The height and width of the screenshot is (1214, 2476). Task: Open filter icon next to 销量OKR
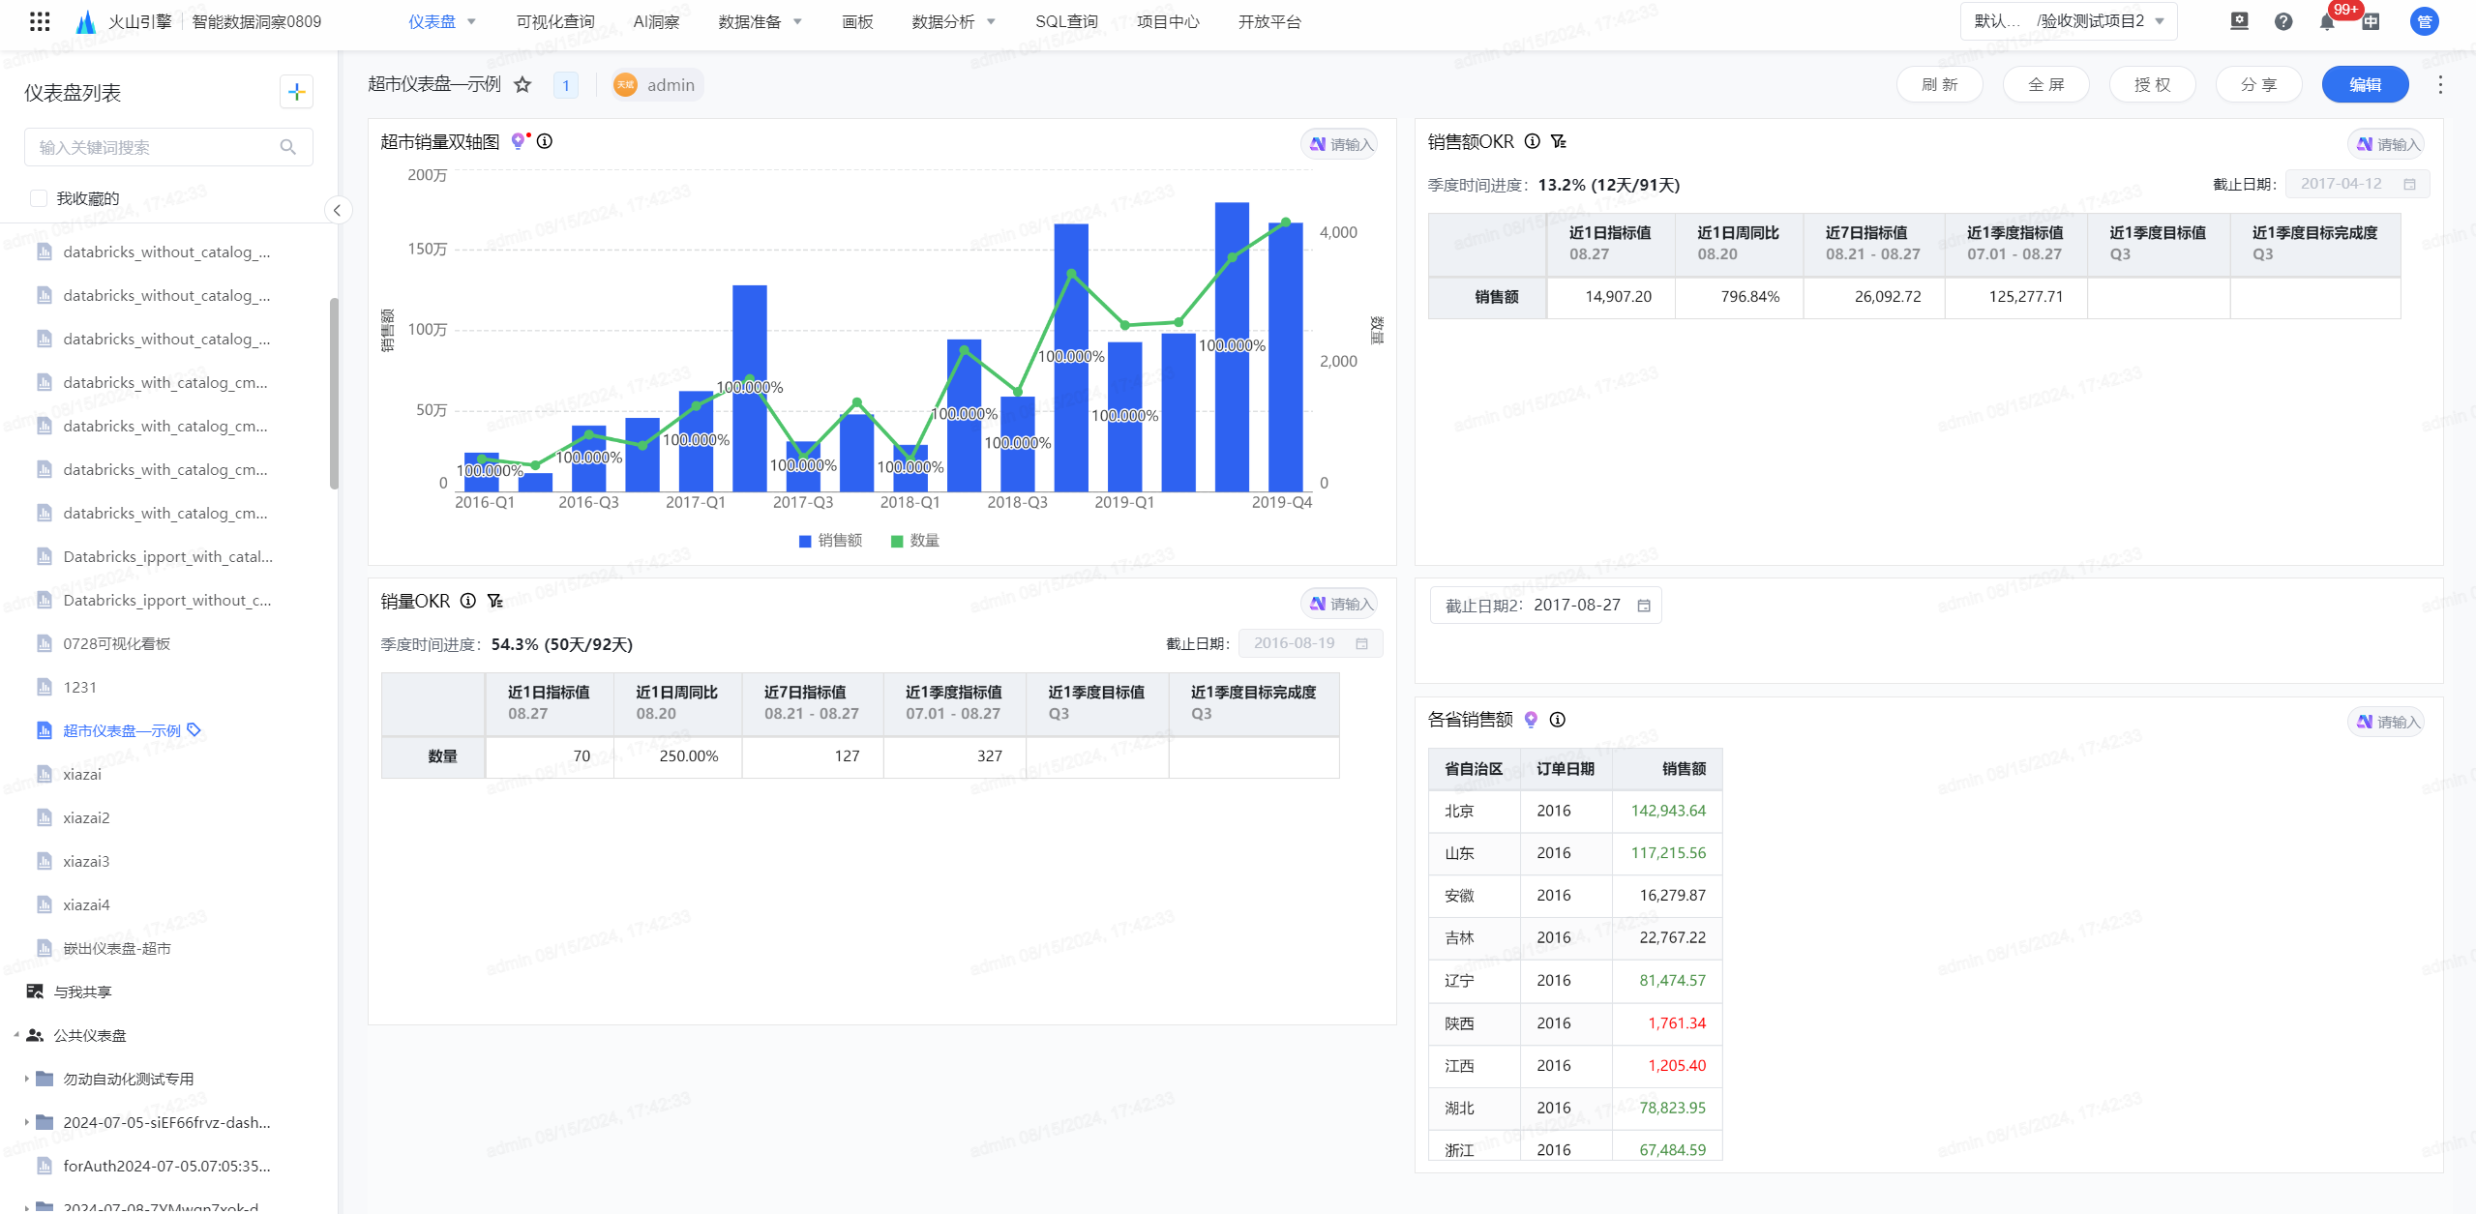point(495,601)
